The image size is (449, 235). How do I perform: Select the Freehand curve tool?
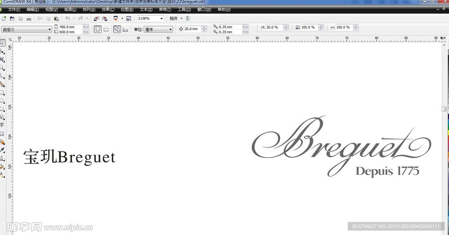click(x=2, y=76)
